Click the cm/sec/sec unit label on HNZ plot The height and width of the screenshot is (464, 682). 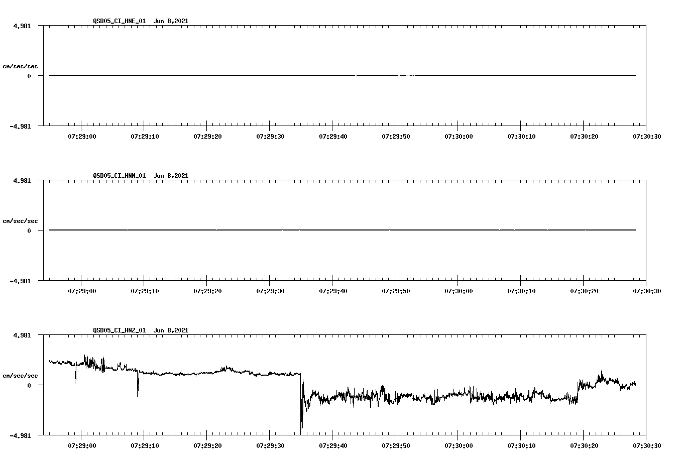pos(20,376)
